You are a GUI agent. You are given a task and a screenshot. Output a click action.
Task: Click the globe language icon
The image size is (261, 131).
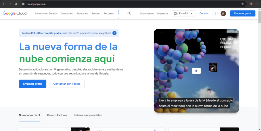coord(176,13)
